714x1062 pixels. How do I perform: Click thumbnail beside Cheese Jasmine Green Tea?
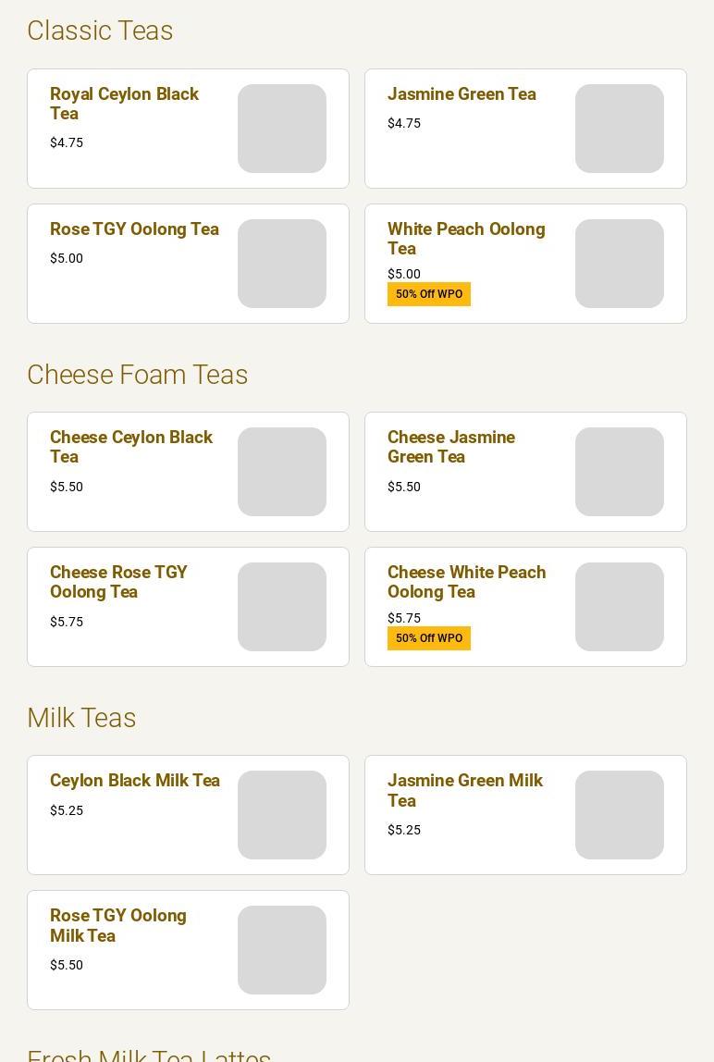tap(619, 472)
